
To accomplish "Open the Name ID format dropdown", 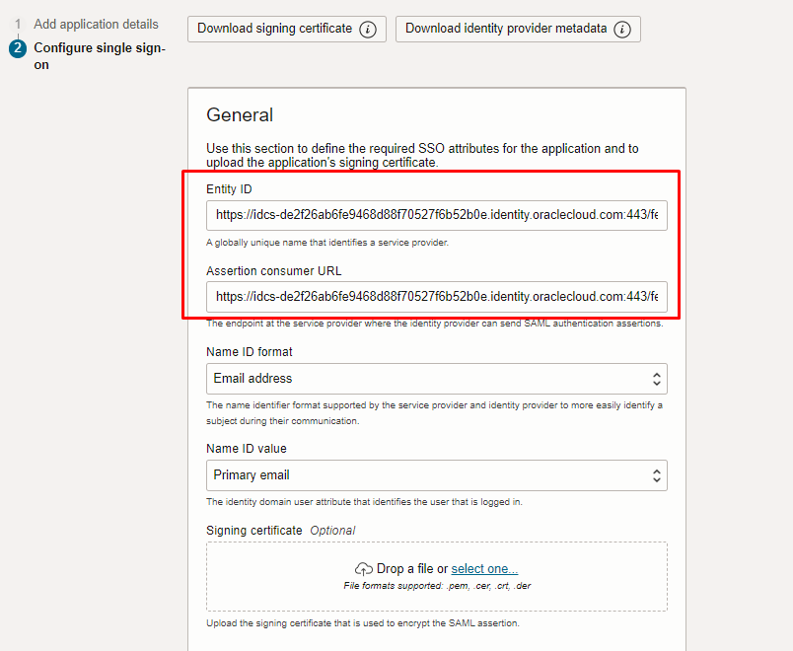I will (x=437, y=379).
